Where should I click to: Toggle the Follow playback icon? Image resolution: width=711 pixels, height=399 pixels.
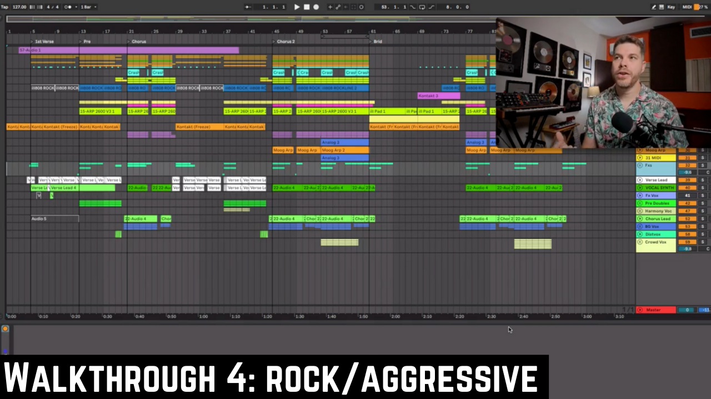coord(248,7)
